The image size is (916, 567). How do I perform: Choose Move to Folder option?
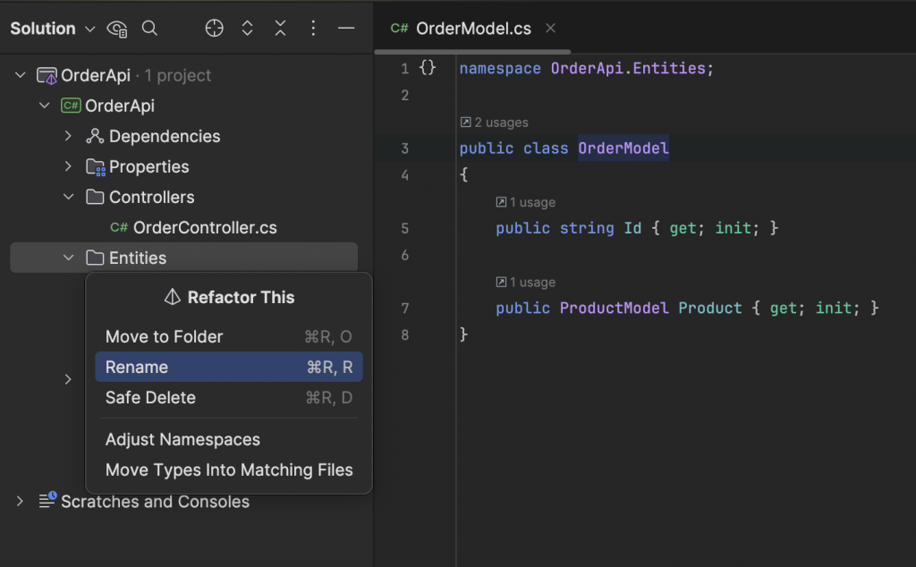(x=164, y=336)
